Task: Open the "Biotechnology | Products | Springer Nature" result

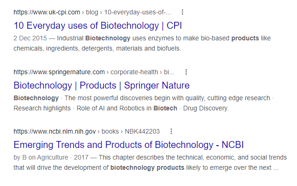Action: pyautogui.click(x=101, y=85)
